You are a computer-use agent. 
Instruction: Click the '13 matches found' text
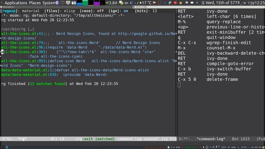point(48,84)
